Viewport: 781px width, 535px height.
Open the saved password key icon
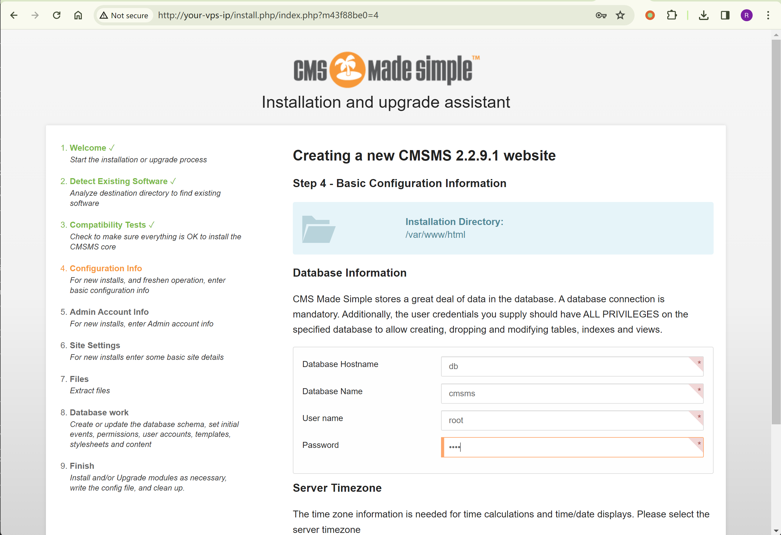point(601,15)
